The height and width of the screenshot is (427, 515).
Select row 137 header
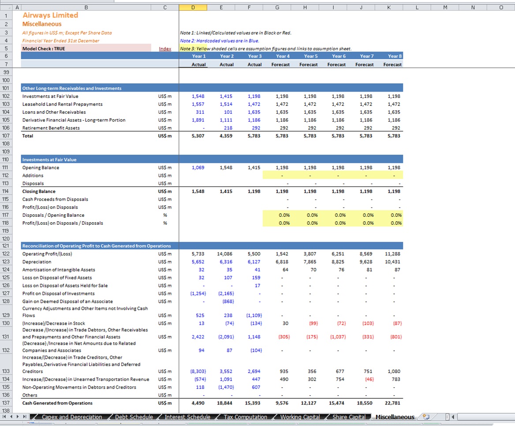tap(6, 403)
